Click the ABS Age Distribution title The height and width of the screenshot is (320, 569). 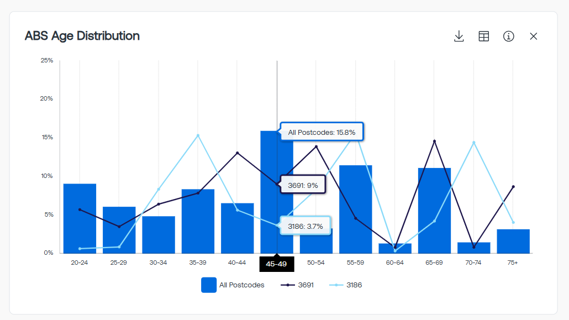[82, 36]
